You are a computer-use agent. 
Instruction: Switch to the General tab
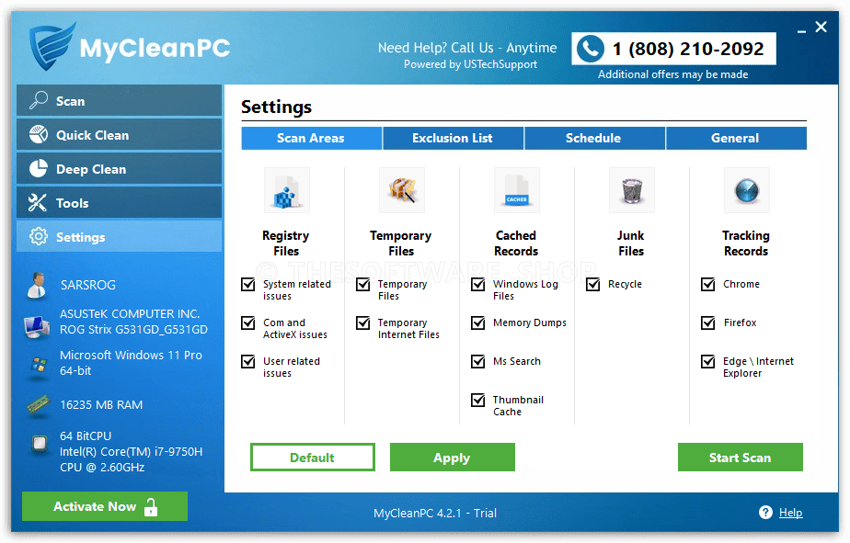point(736,138)
